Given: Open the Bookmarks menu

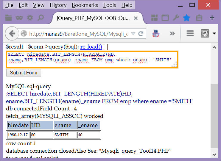Looking at the screenshot, I should tap(85, 5).
